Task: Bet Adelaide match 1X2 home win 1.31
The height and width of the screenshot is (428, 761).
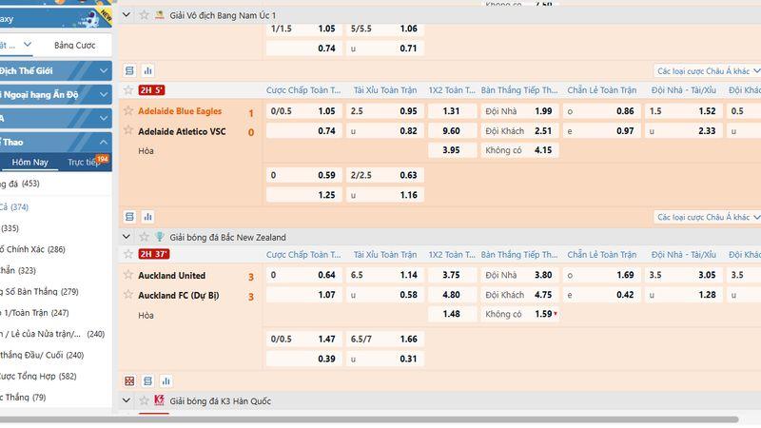Action: pyautogui.click(x=452, y=111)
